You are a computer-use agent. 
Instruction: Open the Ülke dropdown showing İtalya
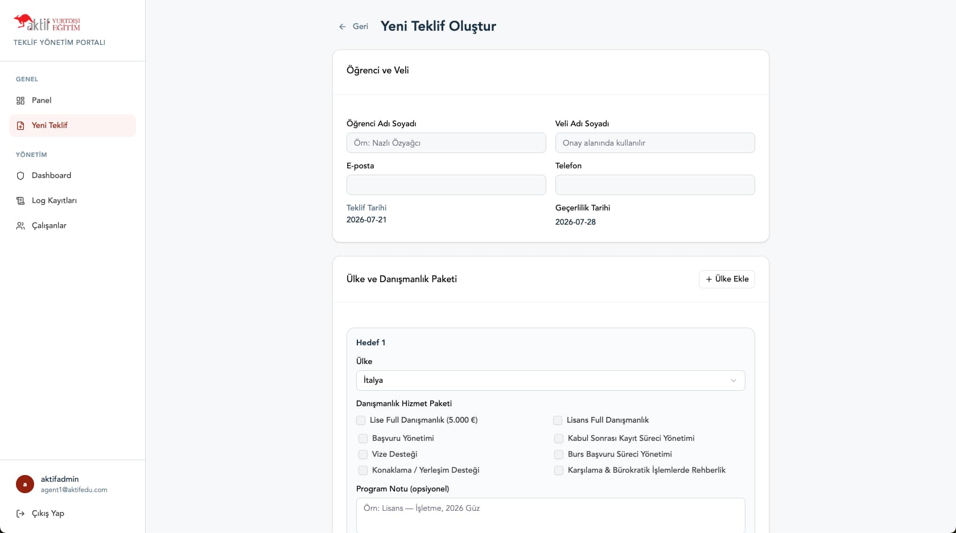pos(550,381)
